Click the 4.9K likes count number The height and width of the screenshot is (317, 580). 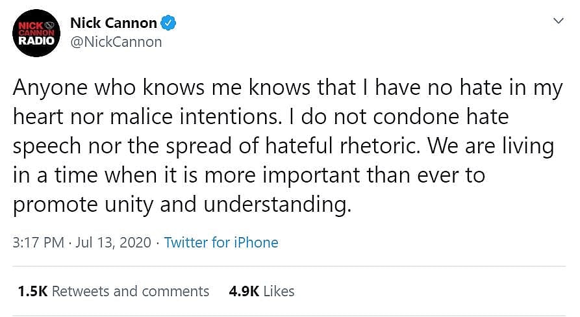click(x=243, y=291)
